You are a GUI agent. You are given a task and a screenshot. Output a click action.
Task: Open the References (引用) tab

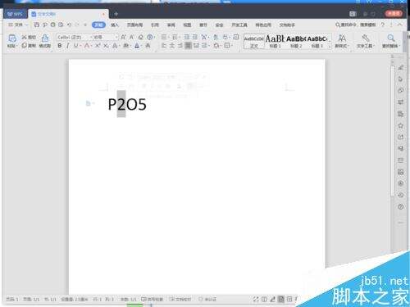tap(155, 25)
